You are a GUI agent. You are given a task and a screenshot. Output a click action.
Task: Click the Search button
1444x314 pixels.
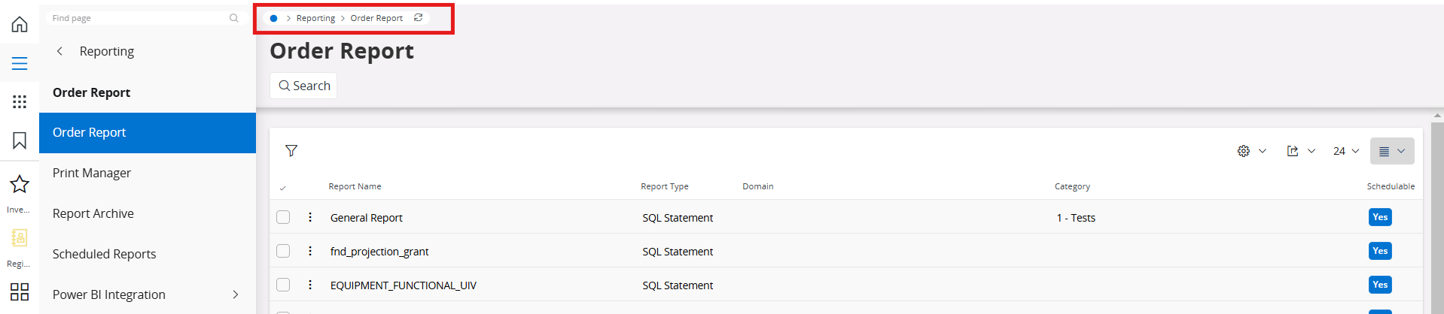[x=303, y=86]
